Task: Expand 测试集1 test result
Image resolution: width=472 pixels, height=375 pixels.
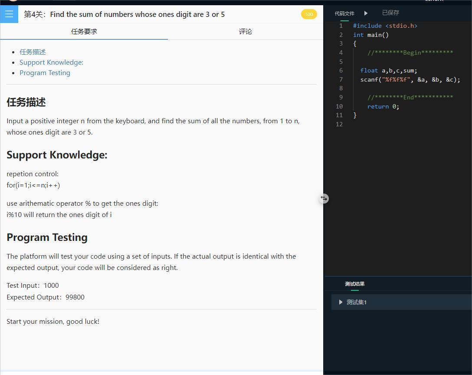Action: 402,302
